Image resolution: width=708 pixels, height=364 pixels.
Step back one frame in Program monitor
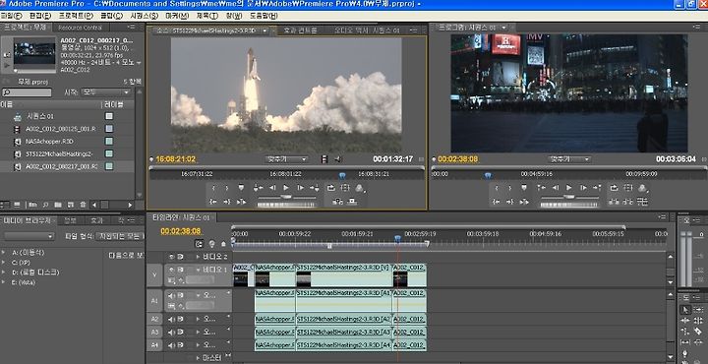point(556,188)
